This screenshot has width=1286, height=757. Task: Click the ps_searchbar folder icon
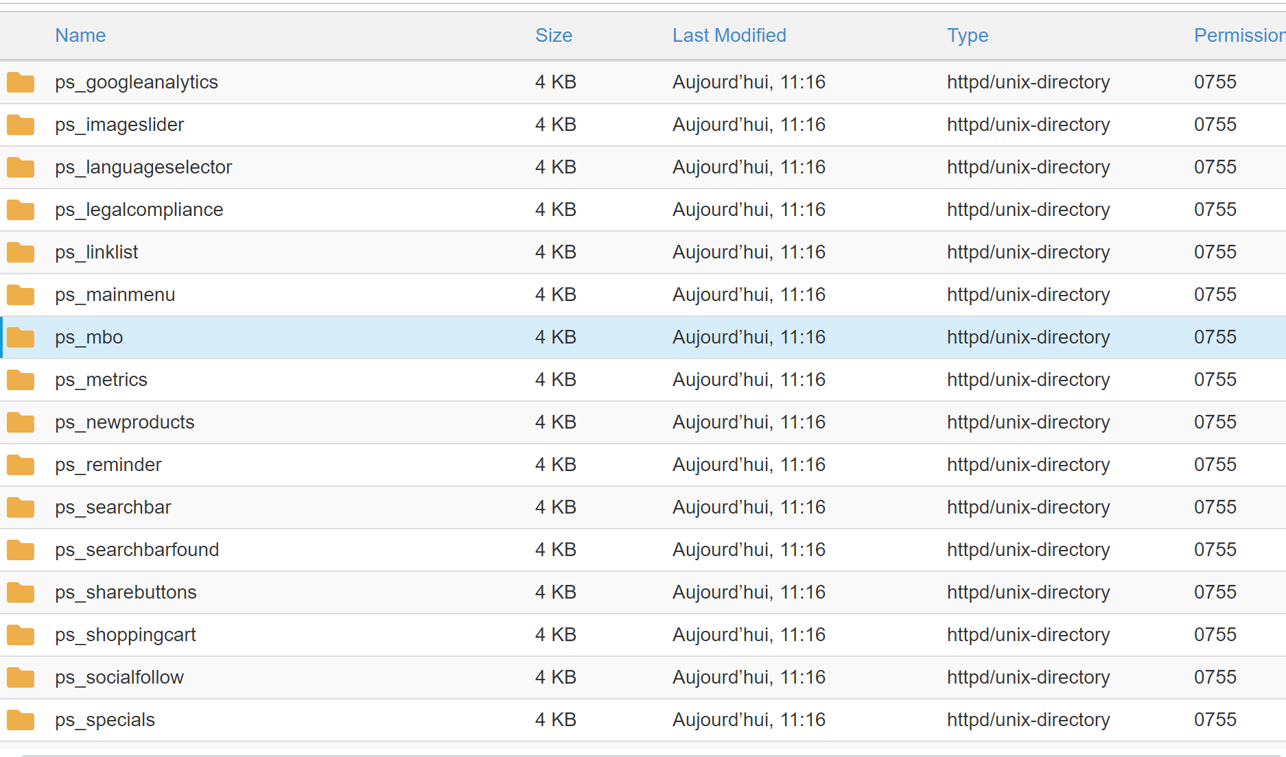tap(21, 507)
